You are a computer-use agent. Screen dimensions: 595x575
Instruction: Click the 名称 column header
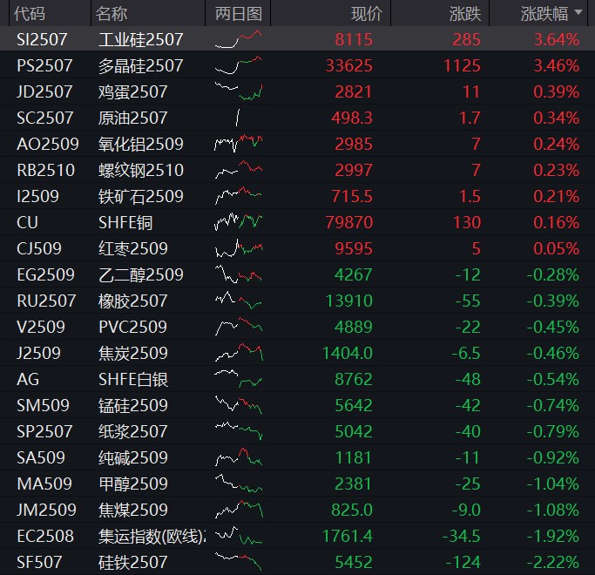coord(112,13)
